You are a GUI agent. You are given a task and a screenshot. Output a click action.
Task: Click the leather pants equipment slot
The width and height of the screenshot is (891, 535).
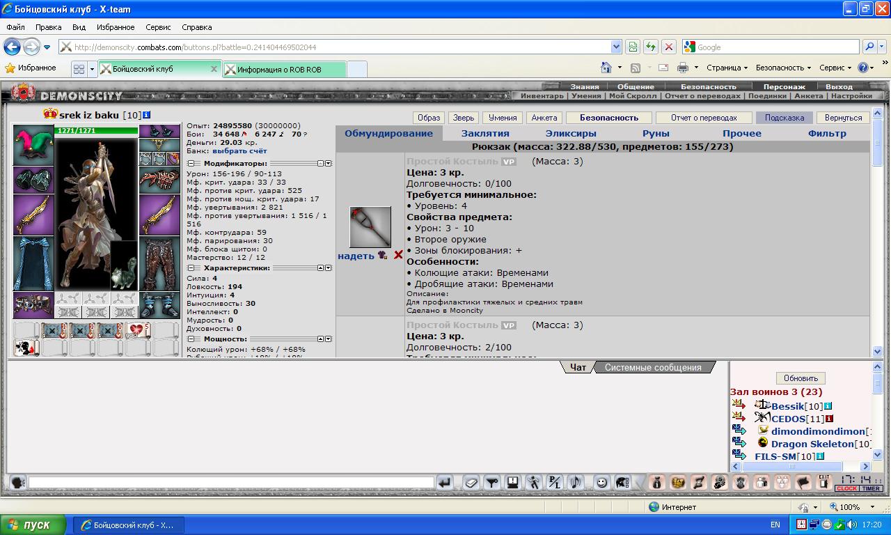point(159,263)
